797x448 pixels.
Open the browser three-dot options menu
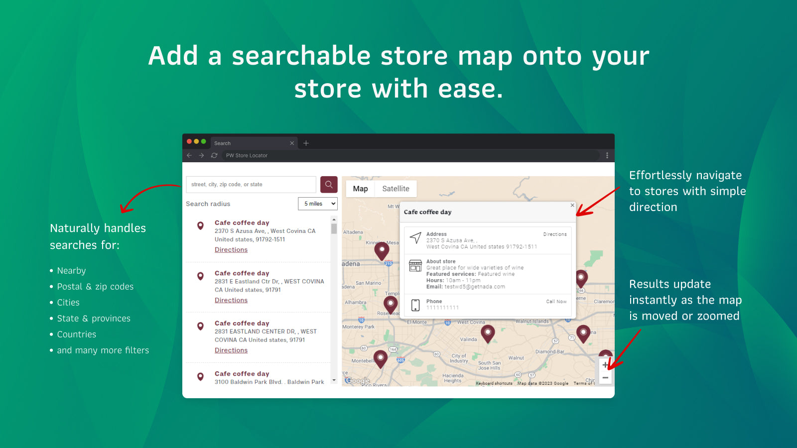point(607,155)
